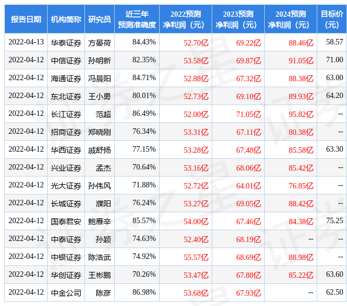The width and height of the screenshot is (347, 306).
Task: Select researcher 鲍雁辛
Action: click(x=100, y=222)
